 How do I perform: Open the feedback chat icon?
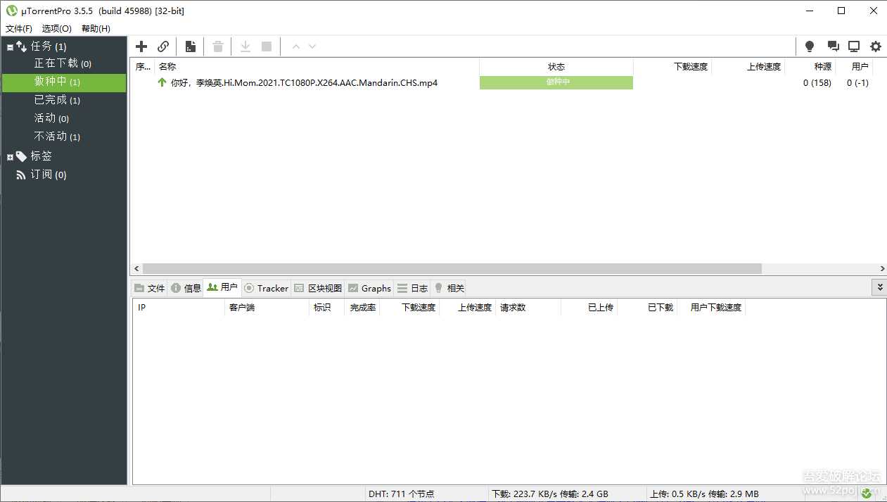tap(833, 46)
